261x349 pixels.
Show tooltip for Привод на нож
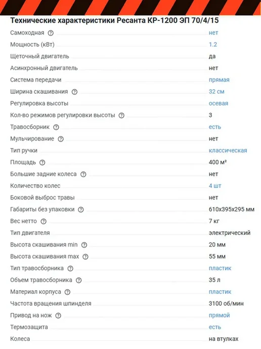point(58,316)
